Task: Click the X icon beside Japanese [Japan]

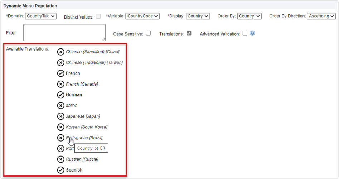Action: (60, 116)
